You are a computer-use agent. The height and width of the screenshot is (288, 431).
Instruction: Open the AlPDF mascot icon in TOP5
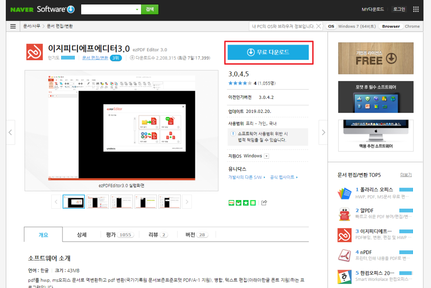344,214
